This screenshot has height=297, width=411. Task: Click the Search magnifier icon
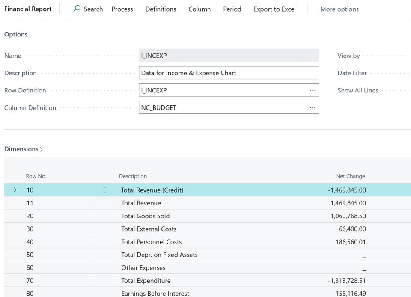(x=77, y=9)
